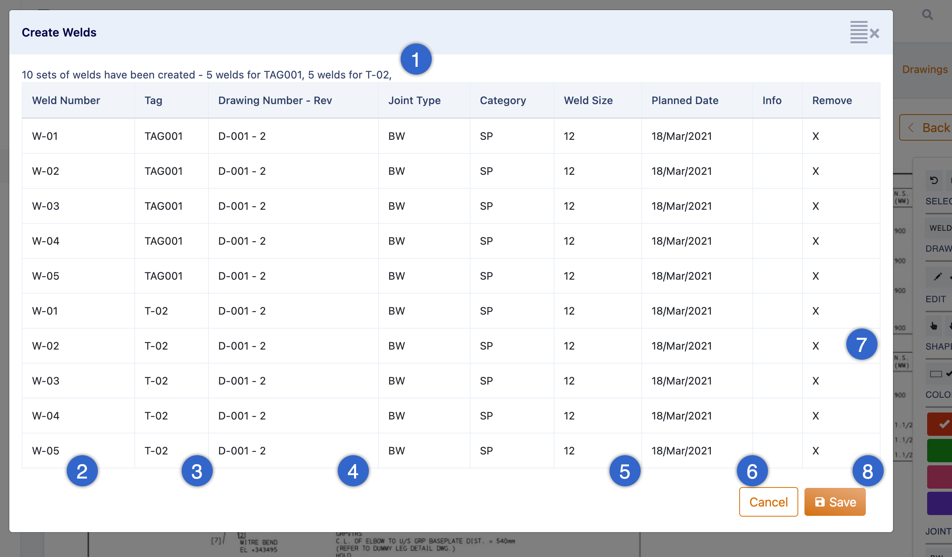The image size is (952, 557).
Task: Remove weld W-01 for TAG001
Action: [x=816, y=136]
